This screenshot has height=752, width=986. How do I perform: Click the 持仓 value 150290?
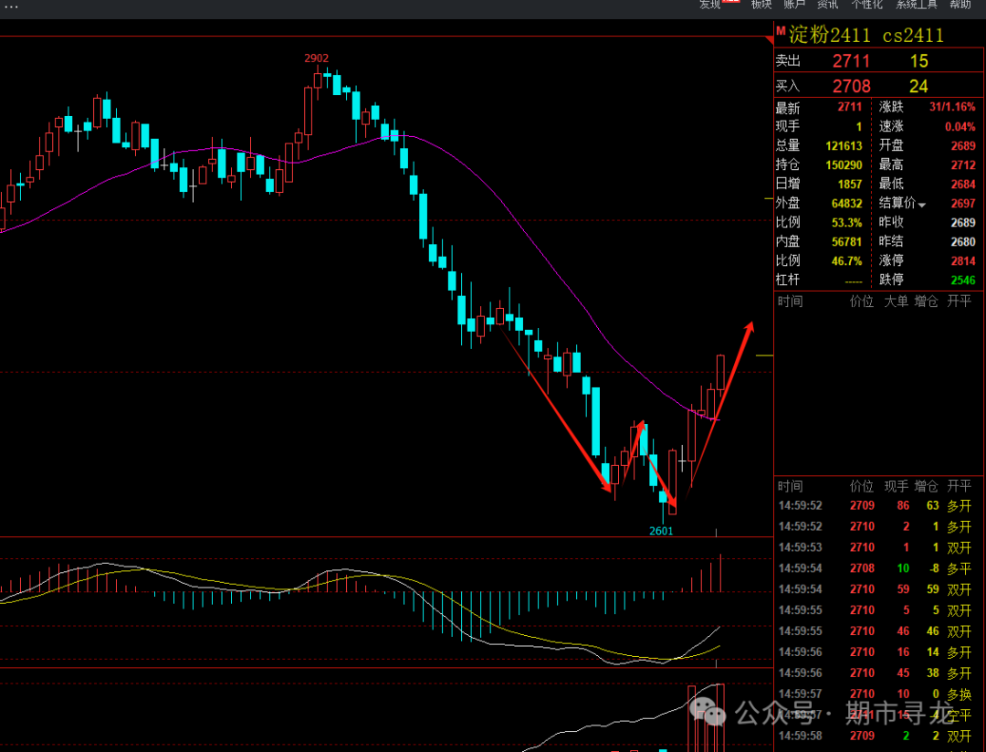tap(844, 164)
